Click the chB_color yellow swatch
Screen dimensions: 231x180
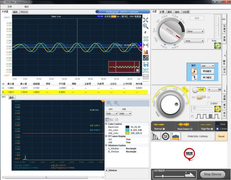127,133
